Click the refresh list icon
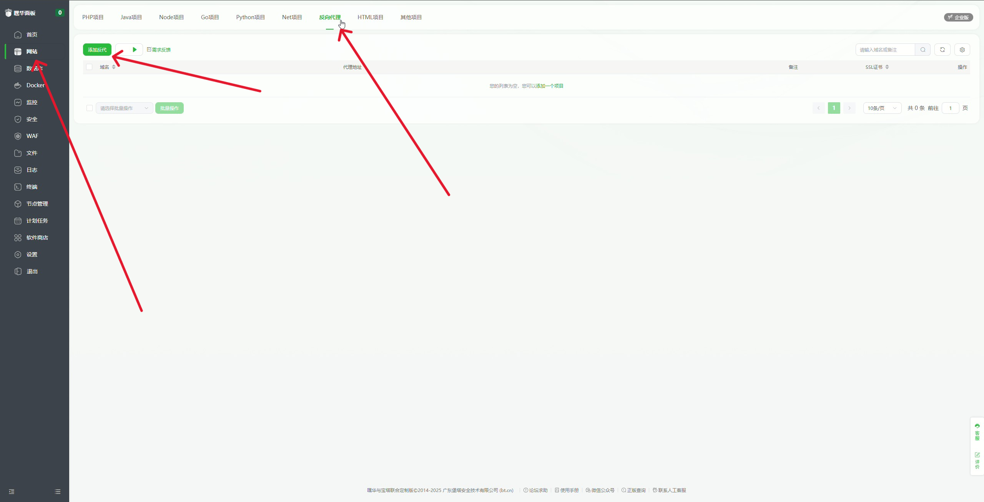984x502 pixels. coord(942,50)
